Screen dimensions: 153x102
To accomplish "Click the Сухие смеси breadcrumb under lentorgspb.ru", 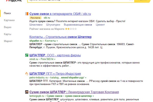I will (x=55, y=96).
